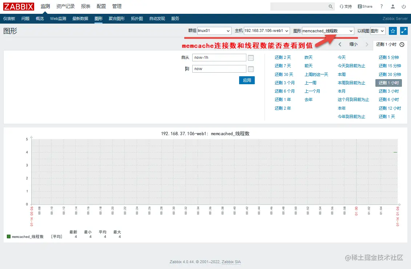Open the 以视图 view dropdown
The image size is (411, 269).
[378, 30]
